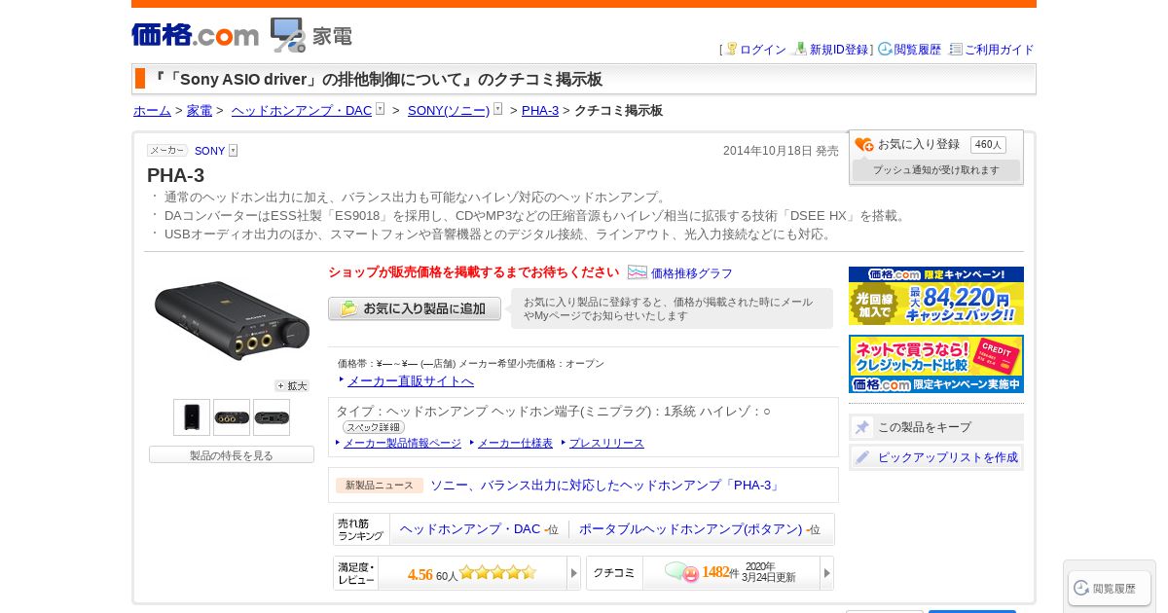The image size is (1168, 613).
Task: Open 新規ID登録 registration link
Action: (x=839, y=50)
